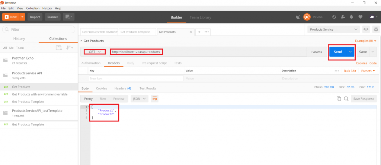
Task: Click the request URL field
Action: tap(208, 52)
